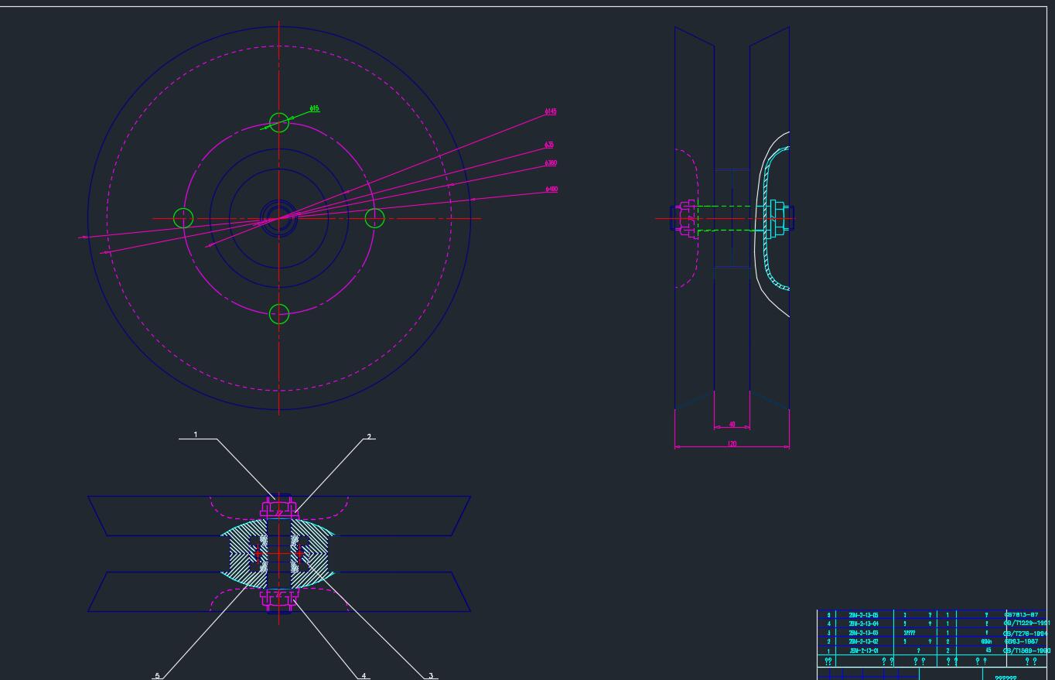This screenshot has height=680, width=1055.
Task: Select the GB/T276-1994 parts list cell
Action: (1026, 633)
